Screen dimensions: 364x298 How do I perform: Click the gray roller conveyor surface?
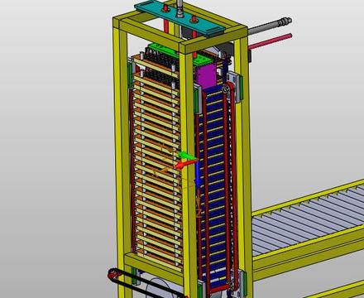tap(309, 218)
